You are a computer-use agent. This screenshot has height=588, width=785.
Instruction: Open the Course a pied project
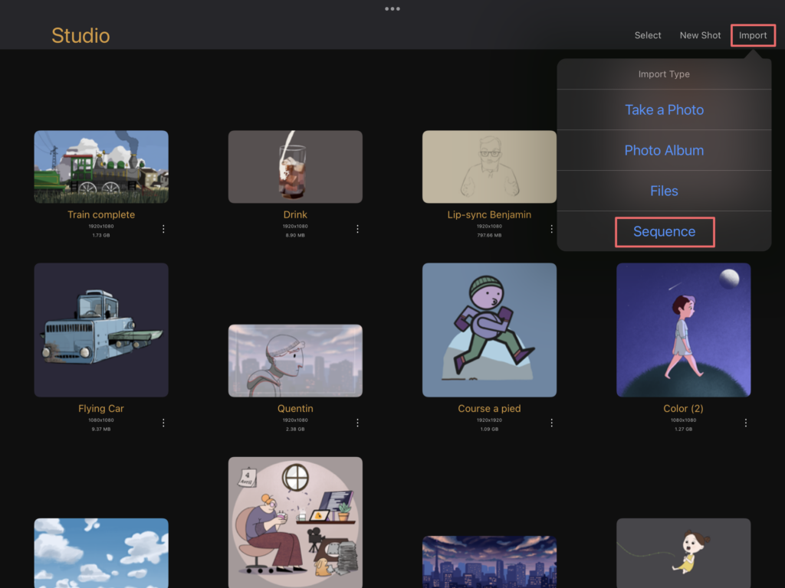click(489, 329)
